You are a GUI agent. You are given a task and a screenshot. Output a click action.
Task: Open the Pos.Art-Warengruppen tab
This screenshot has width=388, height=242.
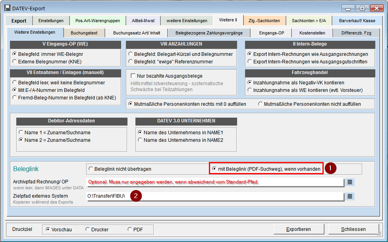click(97, 21)
